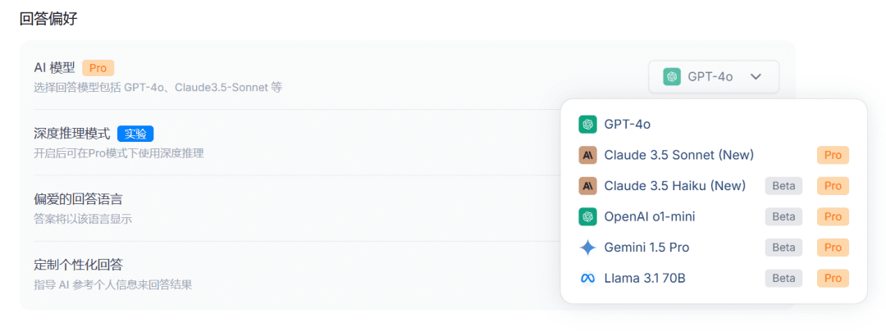Image resolution: width=886 pixels, height=332 pixels.
Task: Switch model to Gemini 1.5 Pro
Action: pos(646,248)
